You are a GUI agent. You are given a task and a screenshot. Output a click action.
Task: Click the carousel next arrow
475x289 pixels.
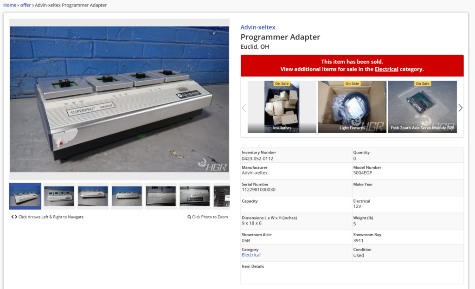click(460, 108)
